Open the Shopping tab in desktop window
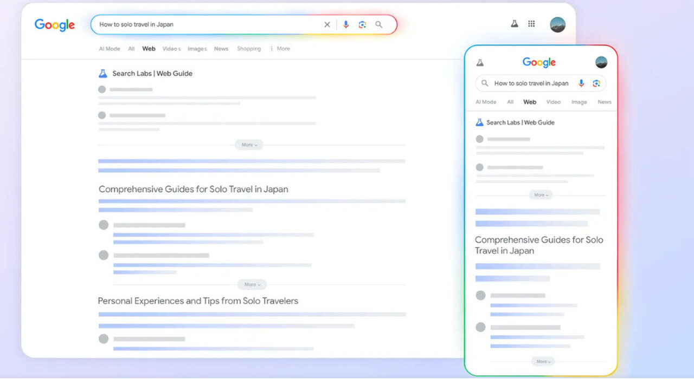The image size is (694, 379). (249, 49)
